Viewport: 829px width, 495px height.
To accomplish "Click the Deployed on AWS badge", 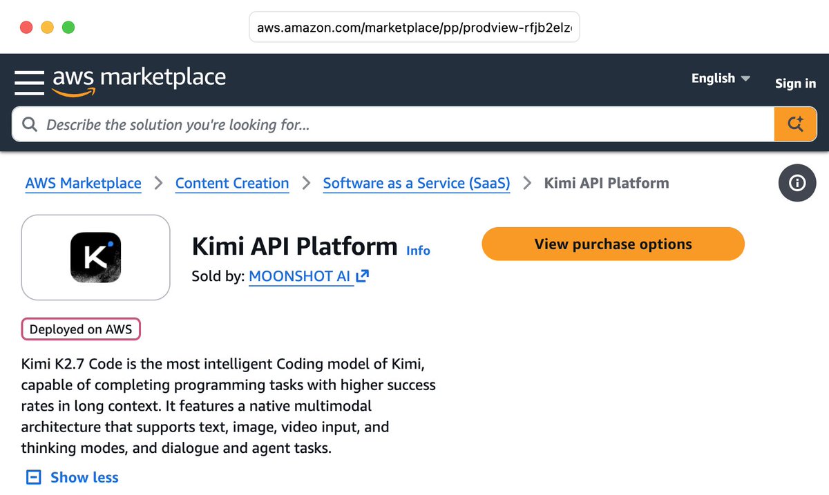I will pos(81,329).
